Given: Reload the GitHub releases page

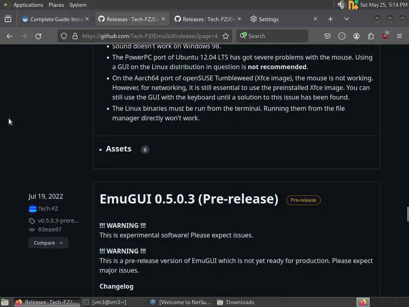Looking at the screenshot, I should [x=38, y=36].
